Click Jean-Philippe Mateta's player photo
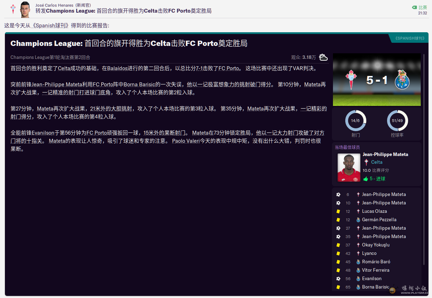Image resolution: width=432 pixels, height=298 pixels. tap(349, 168)
